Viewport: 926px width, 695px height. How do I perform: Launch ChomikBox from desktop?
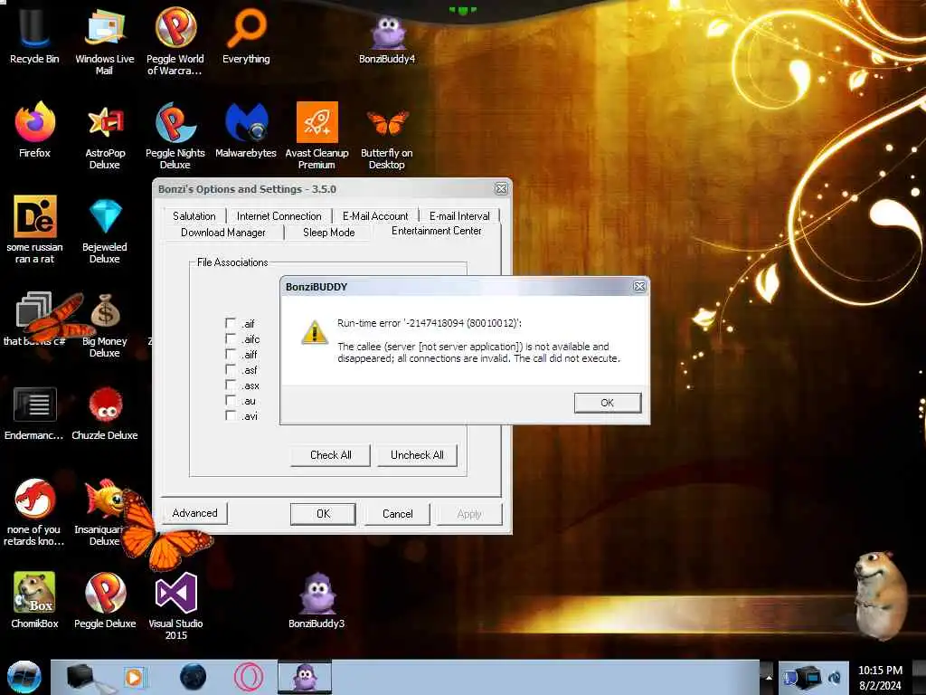tap(34, 599)
